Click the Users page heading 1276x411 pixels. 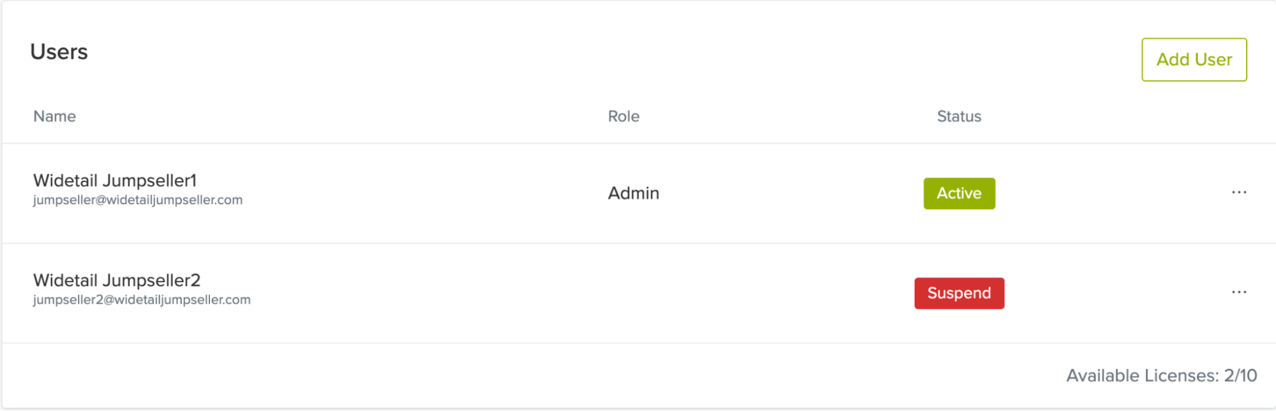[59, 52]
